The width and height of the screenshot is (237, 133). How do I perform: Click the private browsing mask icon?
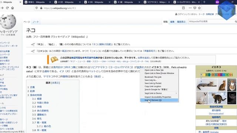(217, 2)
